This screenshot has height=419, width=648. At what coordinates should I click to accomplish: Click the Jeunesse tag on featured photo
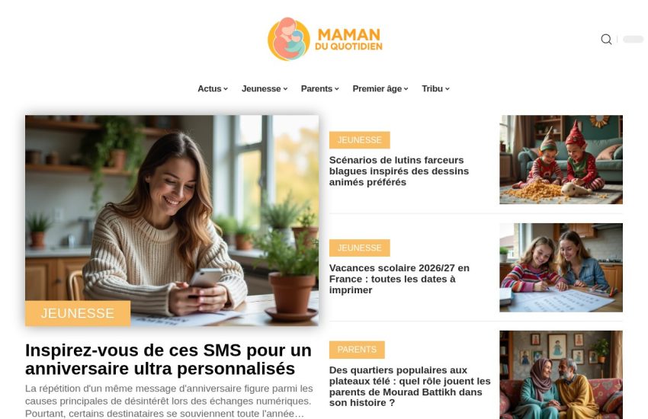tap(78, 313)
